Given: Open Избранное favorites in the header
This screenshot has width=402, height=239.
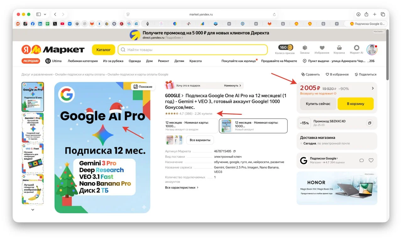Looking at the screenshot, I should (322, 49).
